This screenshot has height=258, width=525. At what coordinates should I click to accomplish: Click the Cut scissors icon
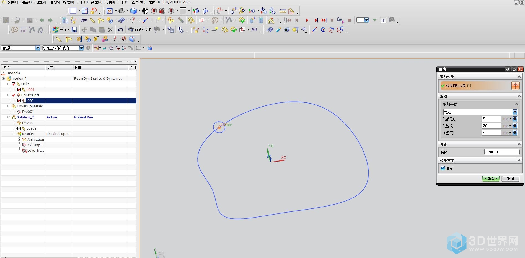tap(84, 30)
